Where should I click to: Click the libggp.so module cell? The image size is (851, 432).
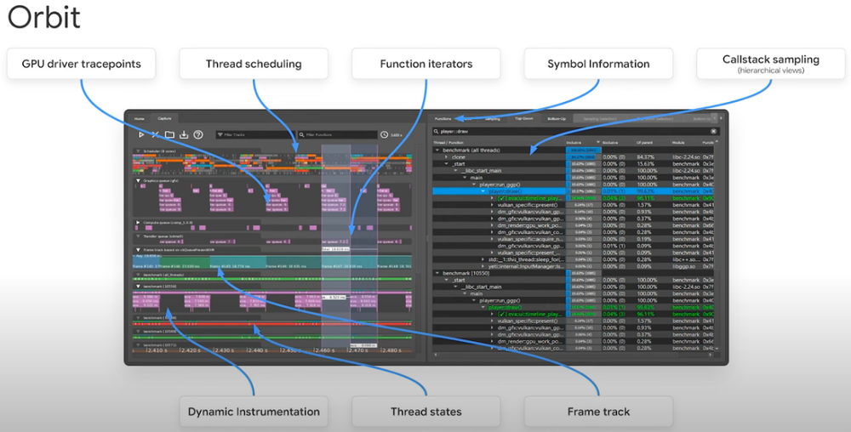[x=685, y=266]
